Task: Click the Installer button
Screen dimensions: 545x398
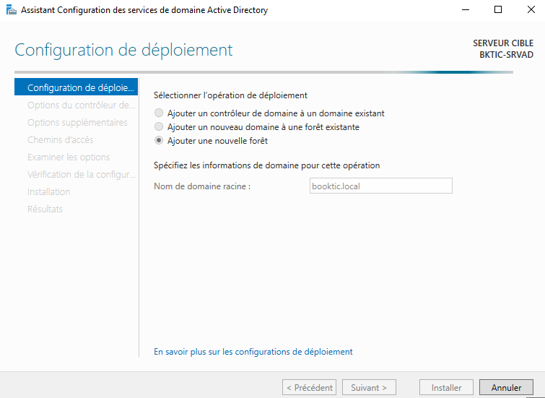Action: tap(446, 388)
